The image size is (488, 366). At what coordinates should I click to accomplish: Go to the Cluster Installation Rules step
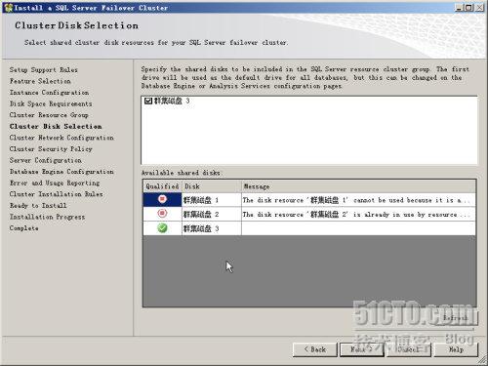coord(57,194)
